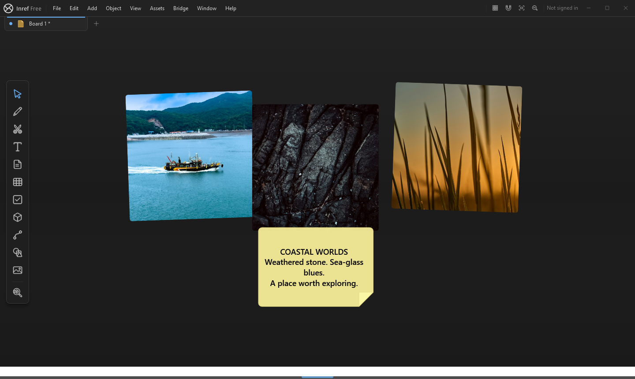Open the Add menu
Image resolution: width=635 pixels, height=379 pixels.
(92, 8)
